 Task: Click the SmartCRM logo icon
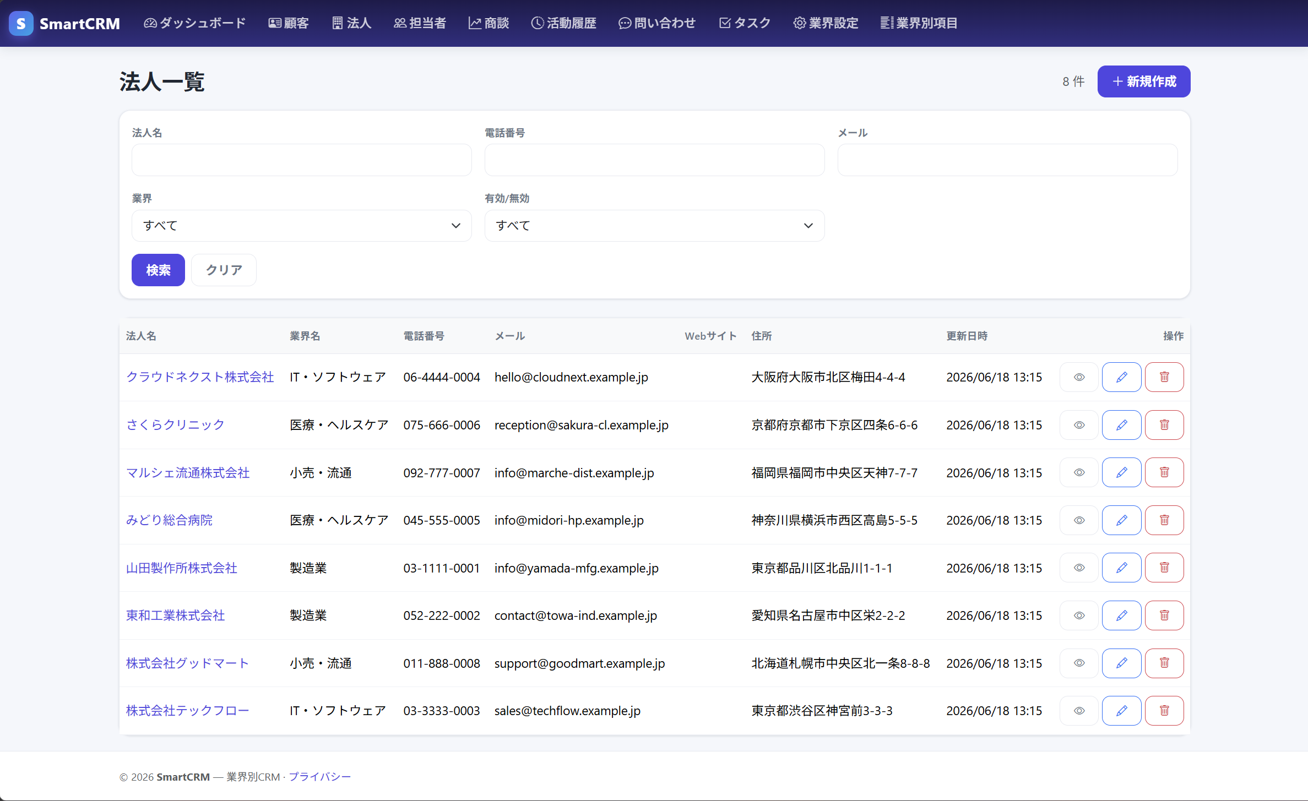(21, 23)
